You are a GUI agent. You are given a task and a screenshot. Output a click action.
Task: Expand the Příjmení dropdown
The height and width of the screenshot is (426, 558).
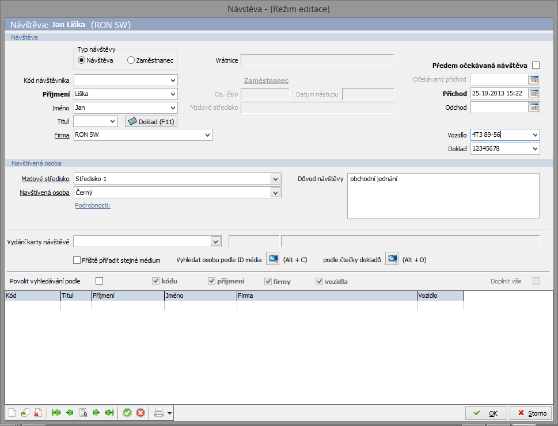(x=173, y=94)
